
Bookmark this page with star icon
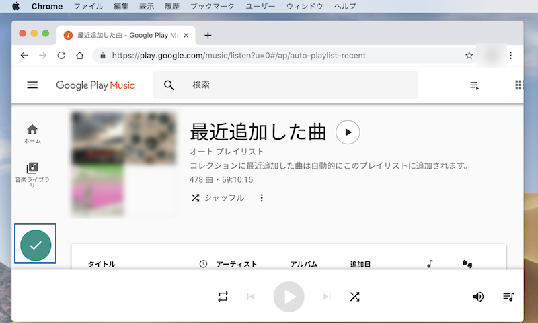click(x=469, y=56)
